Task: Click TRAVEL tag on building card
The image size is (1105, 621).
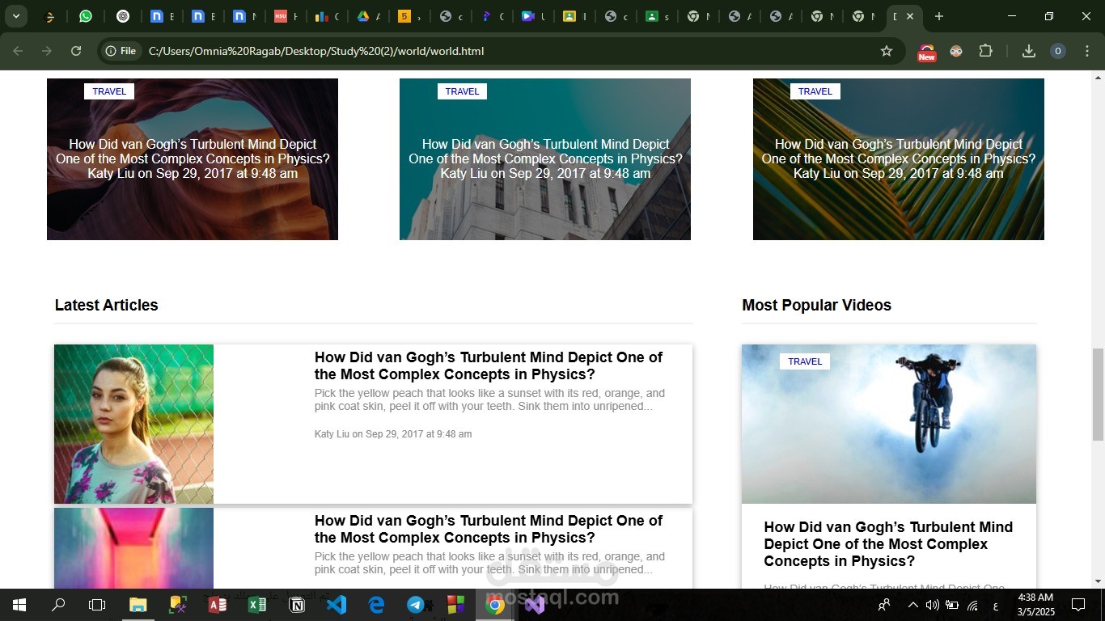Action: pos(462,91)
